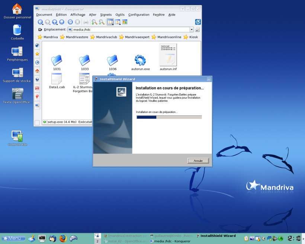Open the home folder sidebar panel

[x=37, y=71]
